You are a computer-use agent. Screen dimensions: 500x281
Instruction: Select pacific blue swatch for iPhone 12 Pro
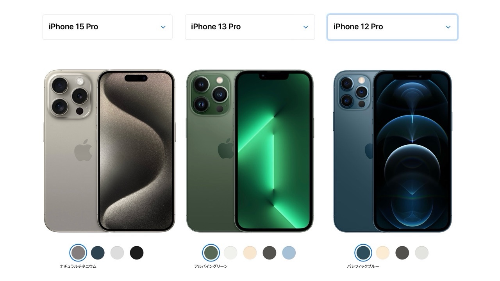tap(363, 253)
